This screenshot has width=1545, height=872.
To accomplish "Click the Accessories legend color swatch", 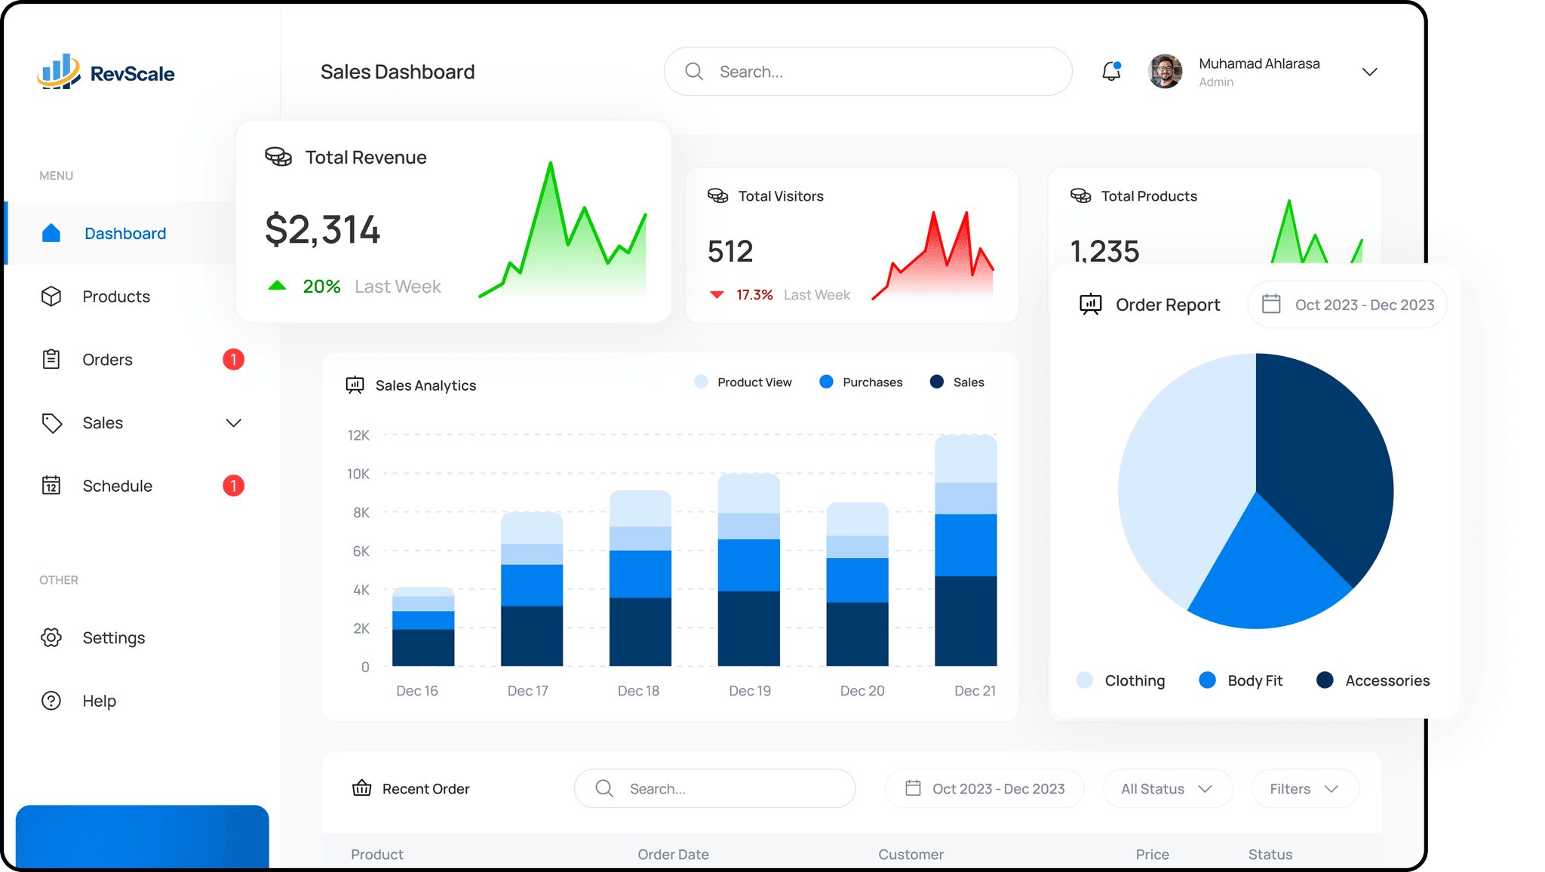I will coord(1325,680).
